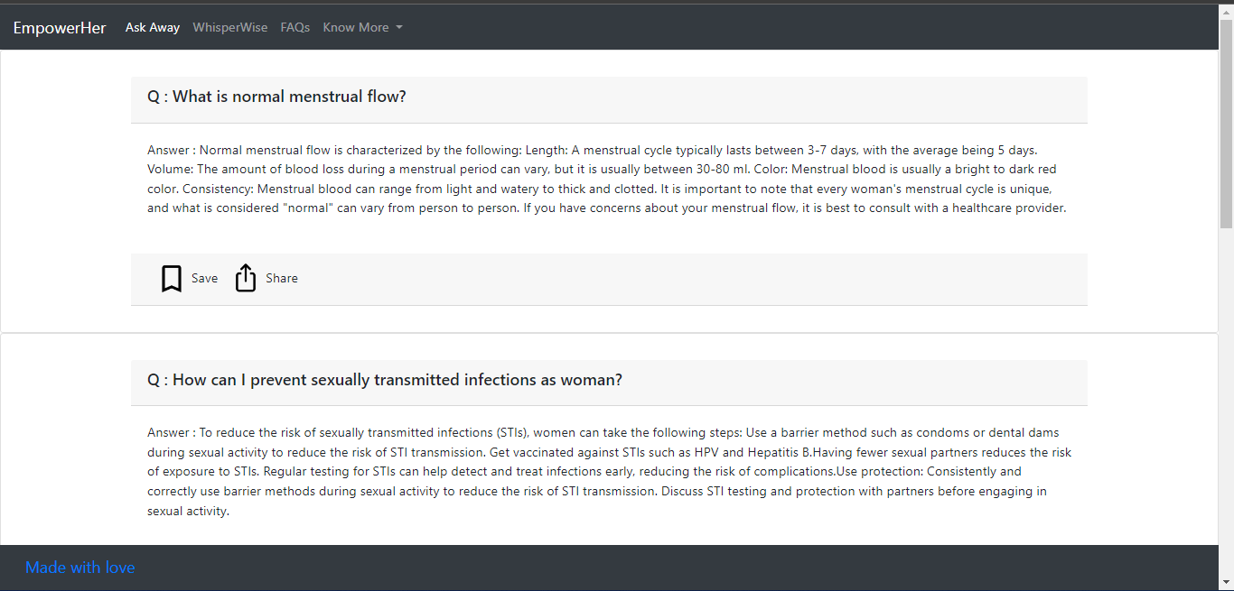Click the vertical scrollbar thumb
Viewport: 1234px width, 591px height.
(x=1226, y=122)
